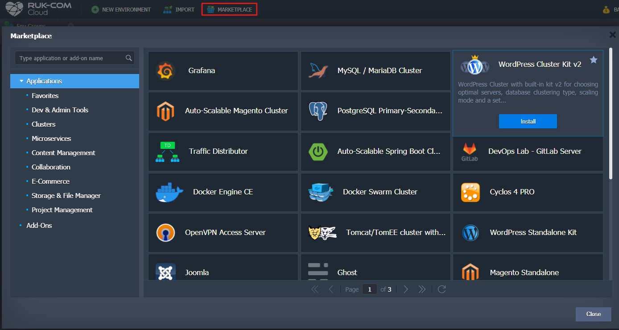Click the Docker Engine CE whale icon

[x=169, y=192]
